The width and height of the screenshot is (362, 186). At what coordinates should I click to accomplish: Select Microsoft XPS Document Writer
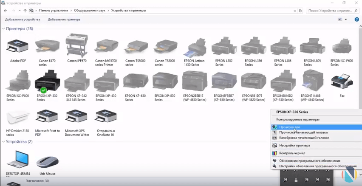[x=76, y=116]
